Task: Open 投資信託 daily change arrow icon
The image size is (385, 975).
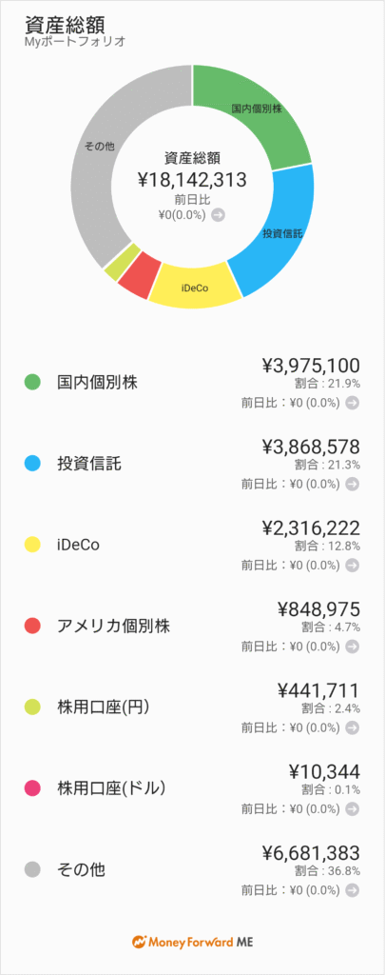Action: pyautogui.click(x=352, y=484)
